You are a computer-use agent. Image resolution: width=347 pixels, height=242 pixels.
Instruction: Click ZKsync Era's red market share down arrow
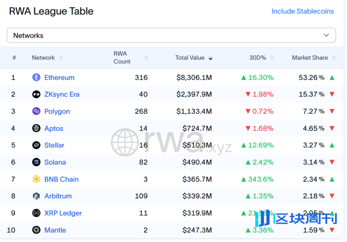[332, 94]
